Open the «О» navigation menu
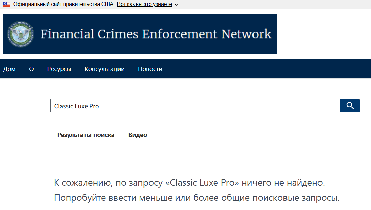 (31, 69)
